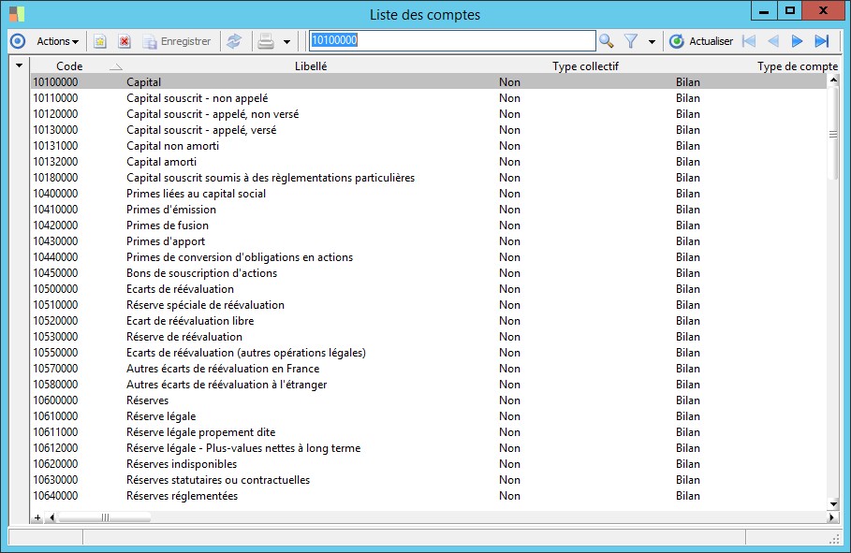Image resolution: width=851 pixels, height=553 pixels.
Task: Click the Actualiser refresh button
Action: click(x=701, y=41)
